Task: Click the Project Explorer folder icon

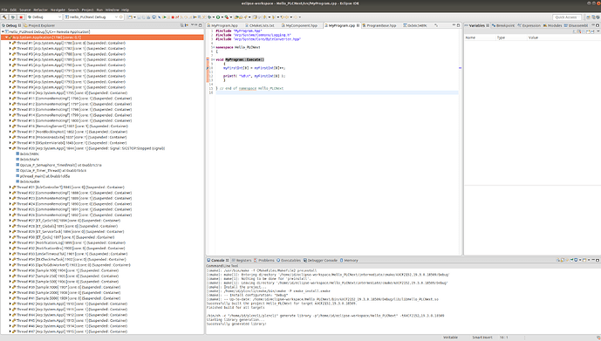Action: coord(25,25)
